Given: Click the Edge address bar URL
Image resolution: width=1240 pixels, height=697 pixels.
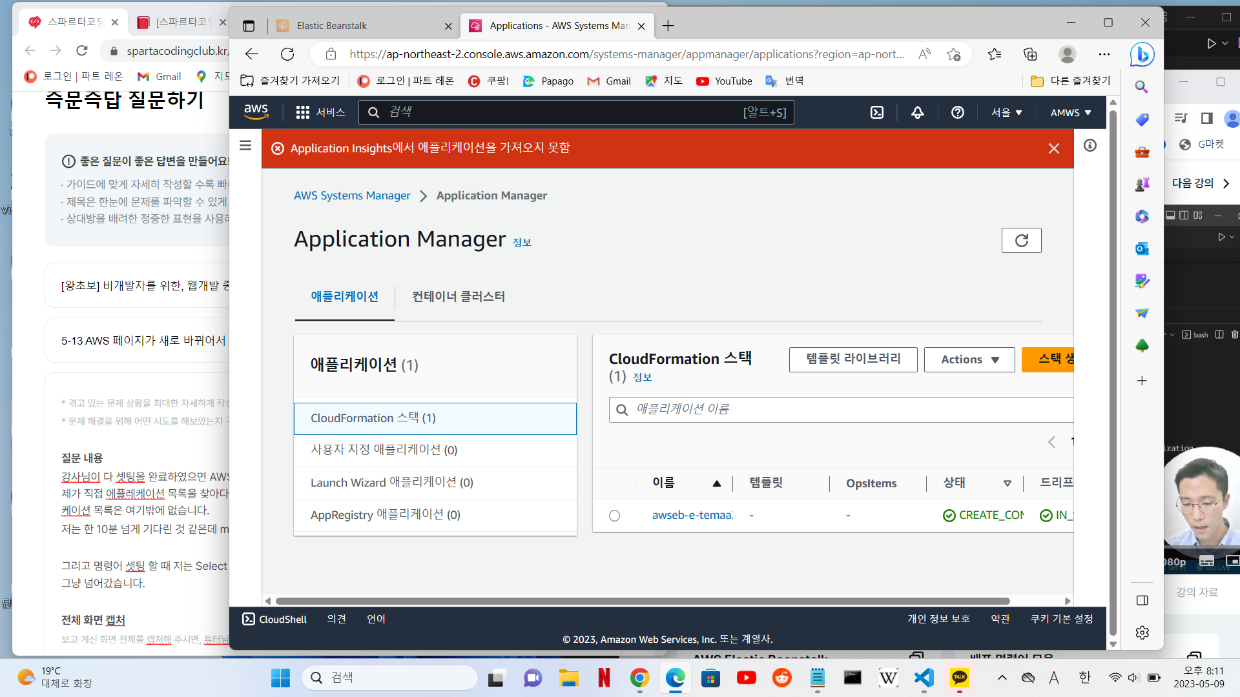Looking at the screenshot, I should [626, 54].
